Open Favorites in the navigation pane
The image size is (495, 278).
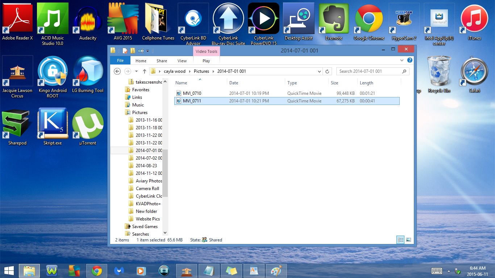tap(141, 90)
